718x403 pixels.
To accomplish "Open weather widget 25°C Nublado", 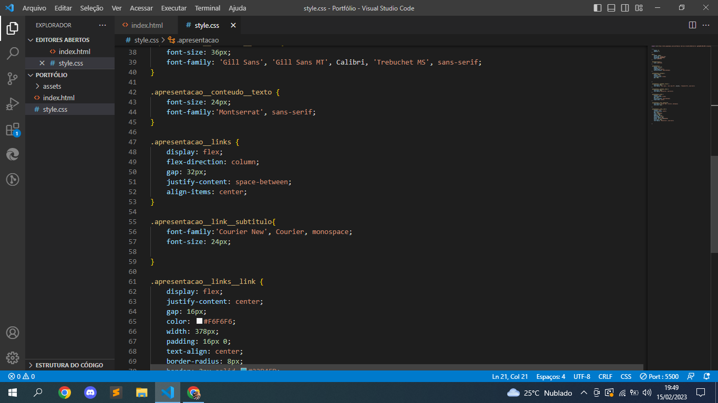I will (x=540, y=393).
